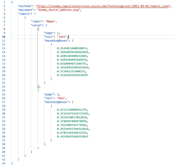Image resolution: width=175 pixels, height=166 pixels.
Task: Click the opening bracket on line 12
Action: (51, 44)
